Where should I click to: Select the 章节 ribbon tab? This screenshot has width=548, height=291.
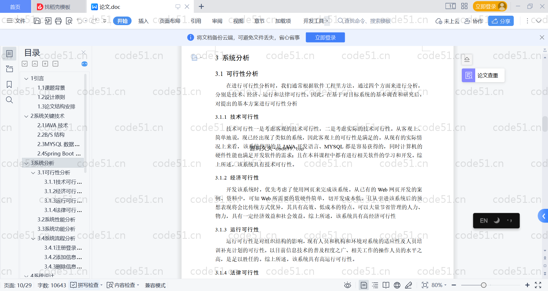point(259,21)
